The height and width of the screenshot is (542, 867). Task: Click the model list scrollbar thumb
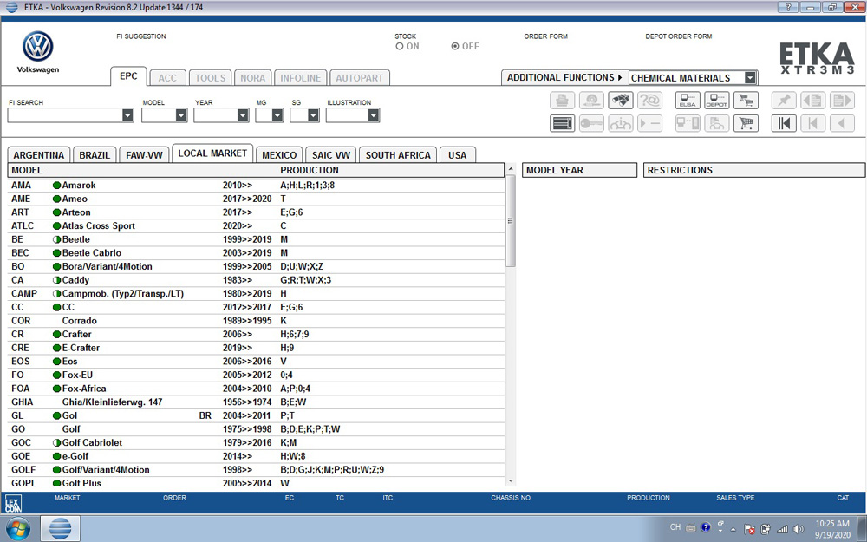511,220
